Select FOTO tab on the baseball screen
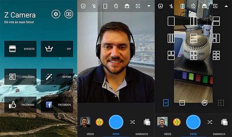Image resolution: width=232 pixels, height=137 pixels. point(193,134)
